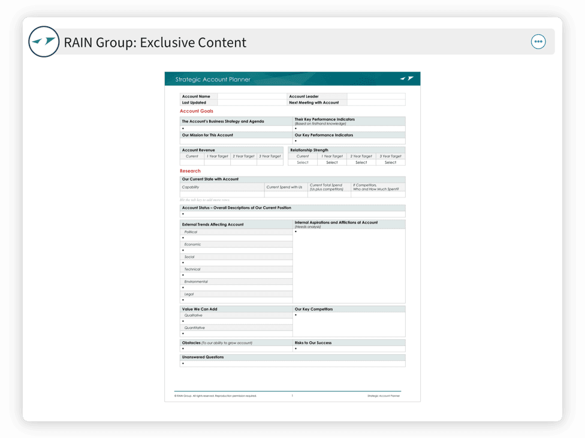Click the Strategic Account Planner footer link
Screen dimensions: 585x438
pos(384,396)
